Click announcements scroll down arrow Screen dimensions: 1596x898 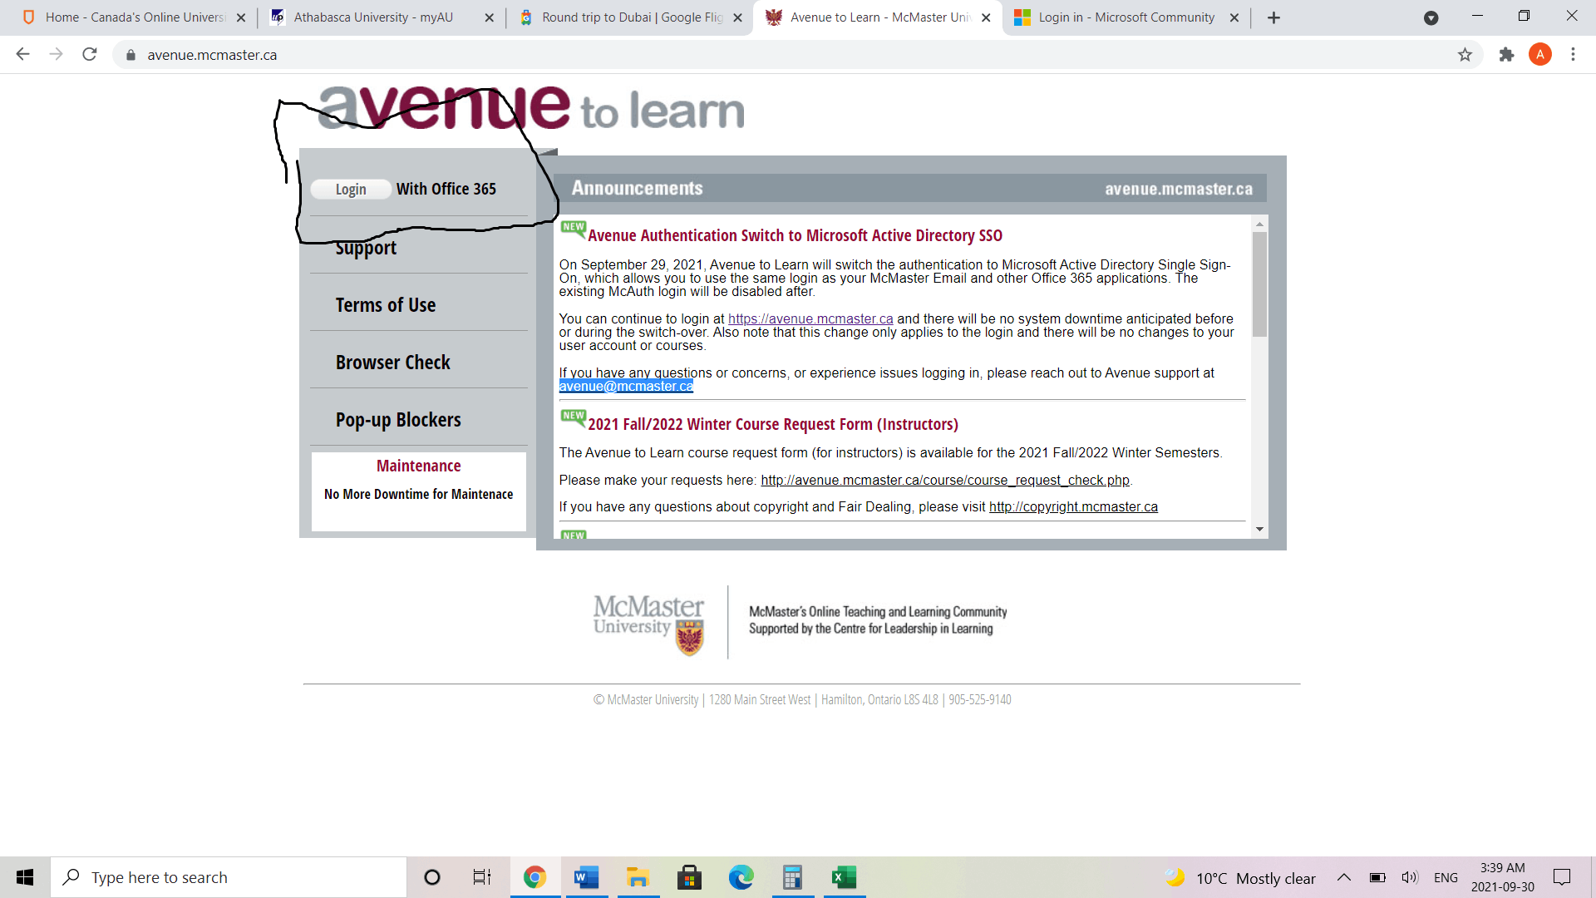pyautogui.click(x=1259, y=530)
